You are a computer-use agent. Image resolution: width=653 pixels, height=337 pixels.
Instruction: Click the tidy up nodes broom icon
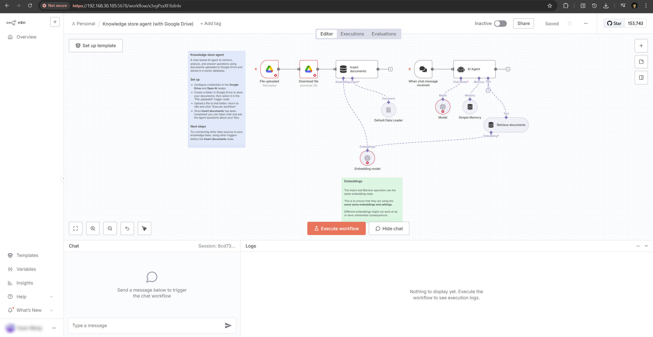[144, 228]
